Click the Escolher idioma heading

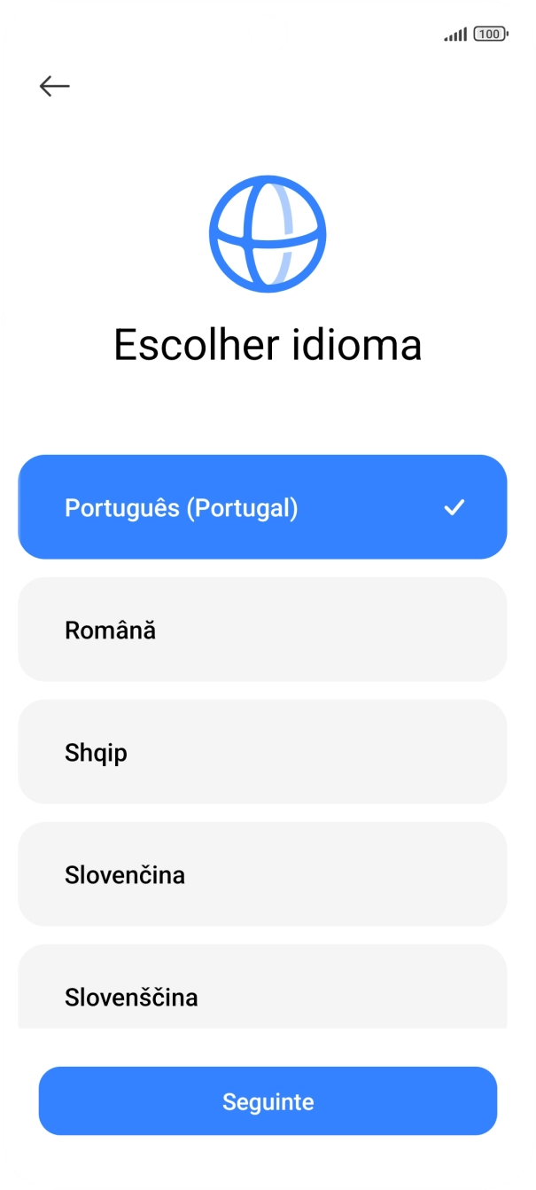[268, 346]
